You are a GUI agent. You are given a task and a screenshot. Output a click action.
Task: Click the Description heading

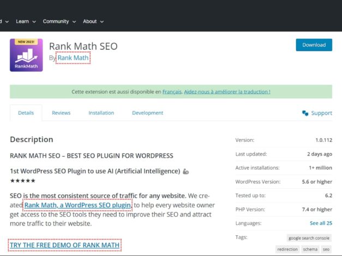(x=32, y=139)
